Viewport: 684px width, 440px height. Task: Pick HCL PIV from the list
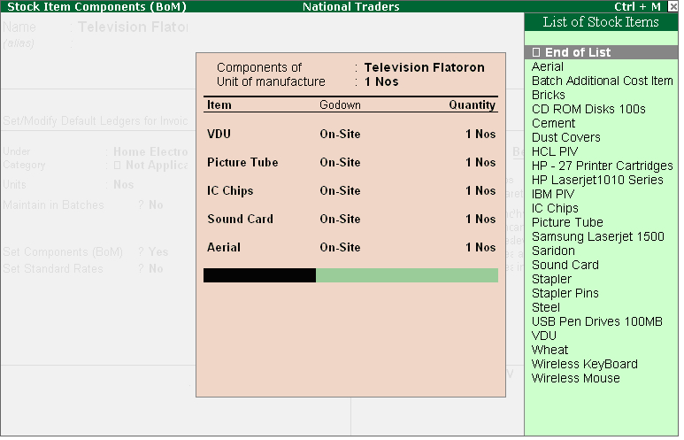pyautogui.click(x=555, y=151)
